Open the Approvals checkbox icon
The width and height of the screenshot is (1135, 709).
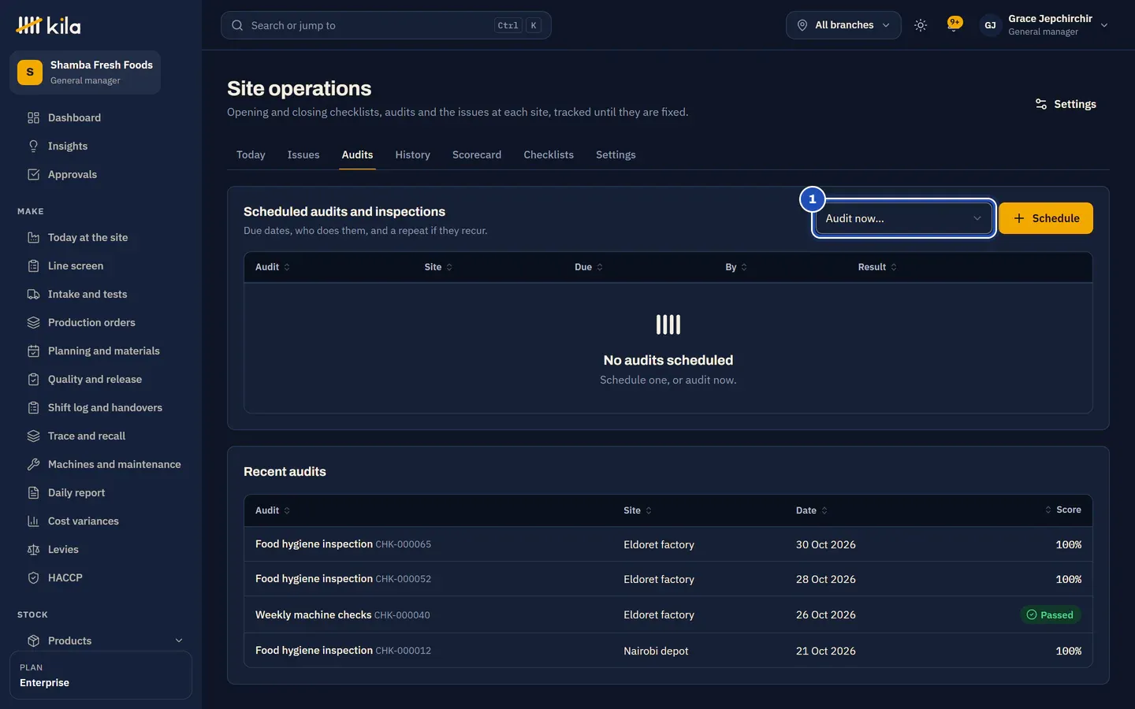tap(33, 175)
